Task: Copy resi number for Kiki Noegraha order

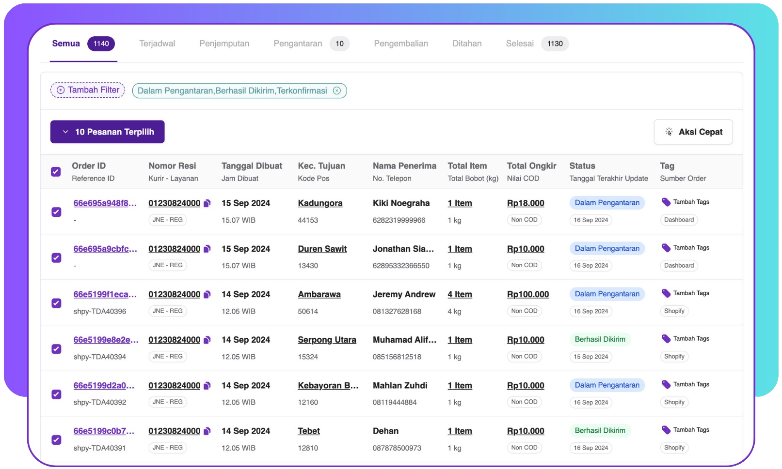Action: click(x=207, y=203)
